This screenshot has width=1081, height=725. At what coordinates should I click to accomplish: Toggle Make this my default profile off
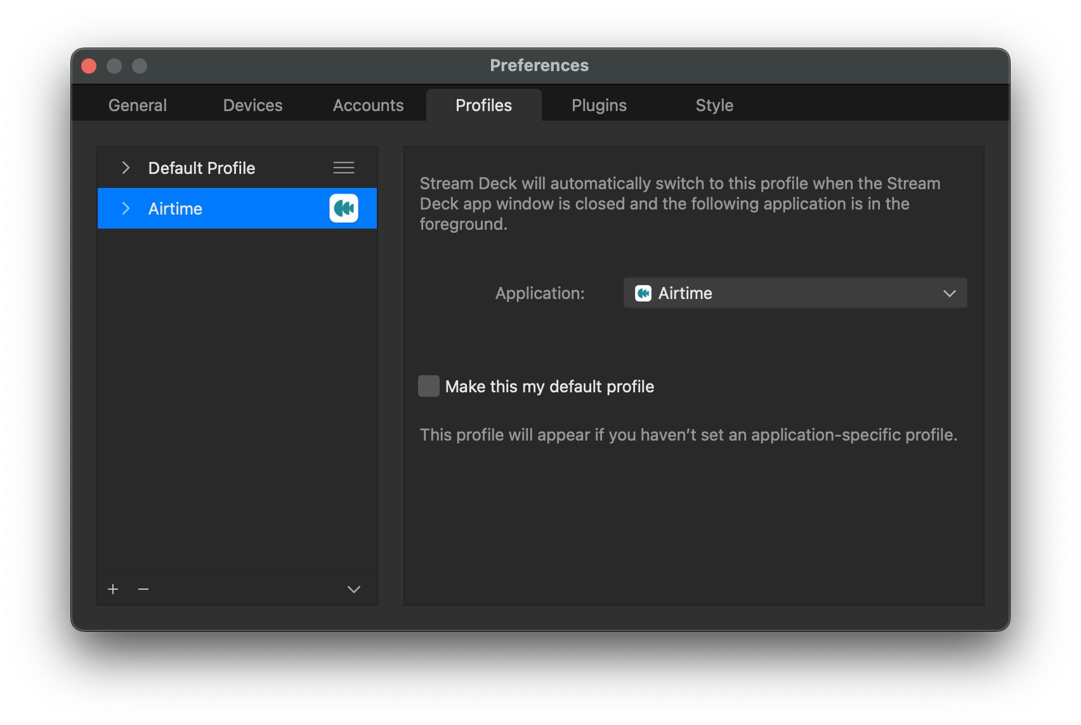point(429,385)
